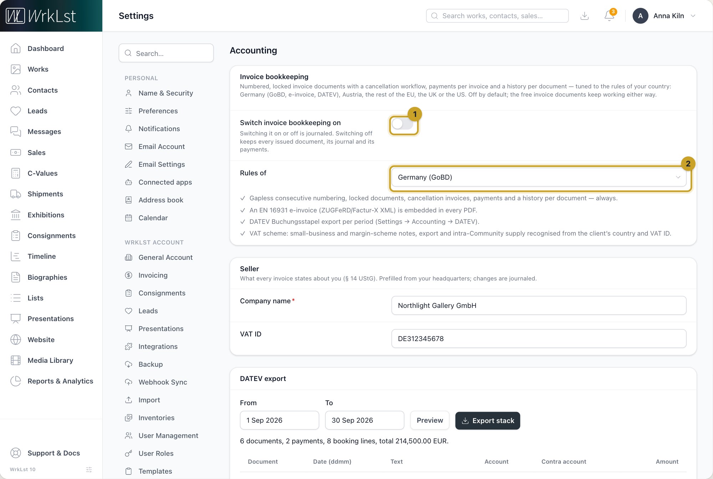Click the VAT ID input field
The height and width of the screenshot is (479, 713).
coord(539,339)
